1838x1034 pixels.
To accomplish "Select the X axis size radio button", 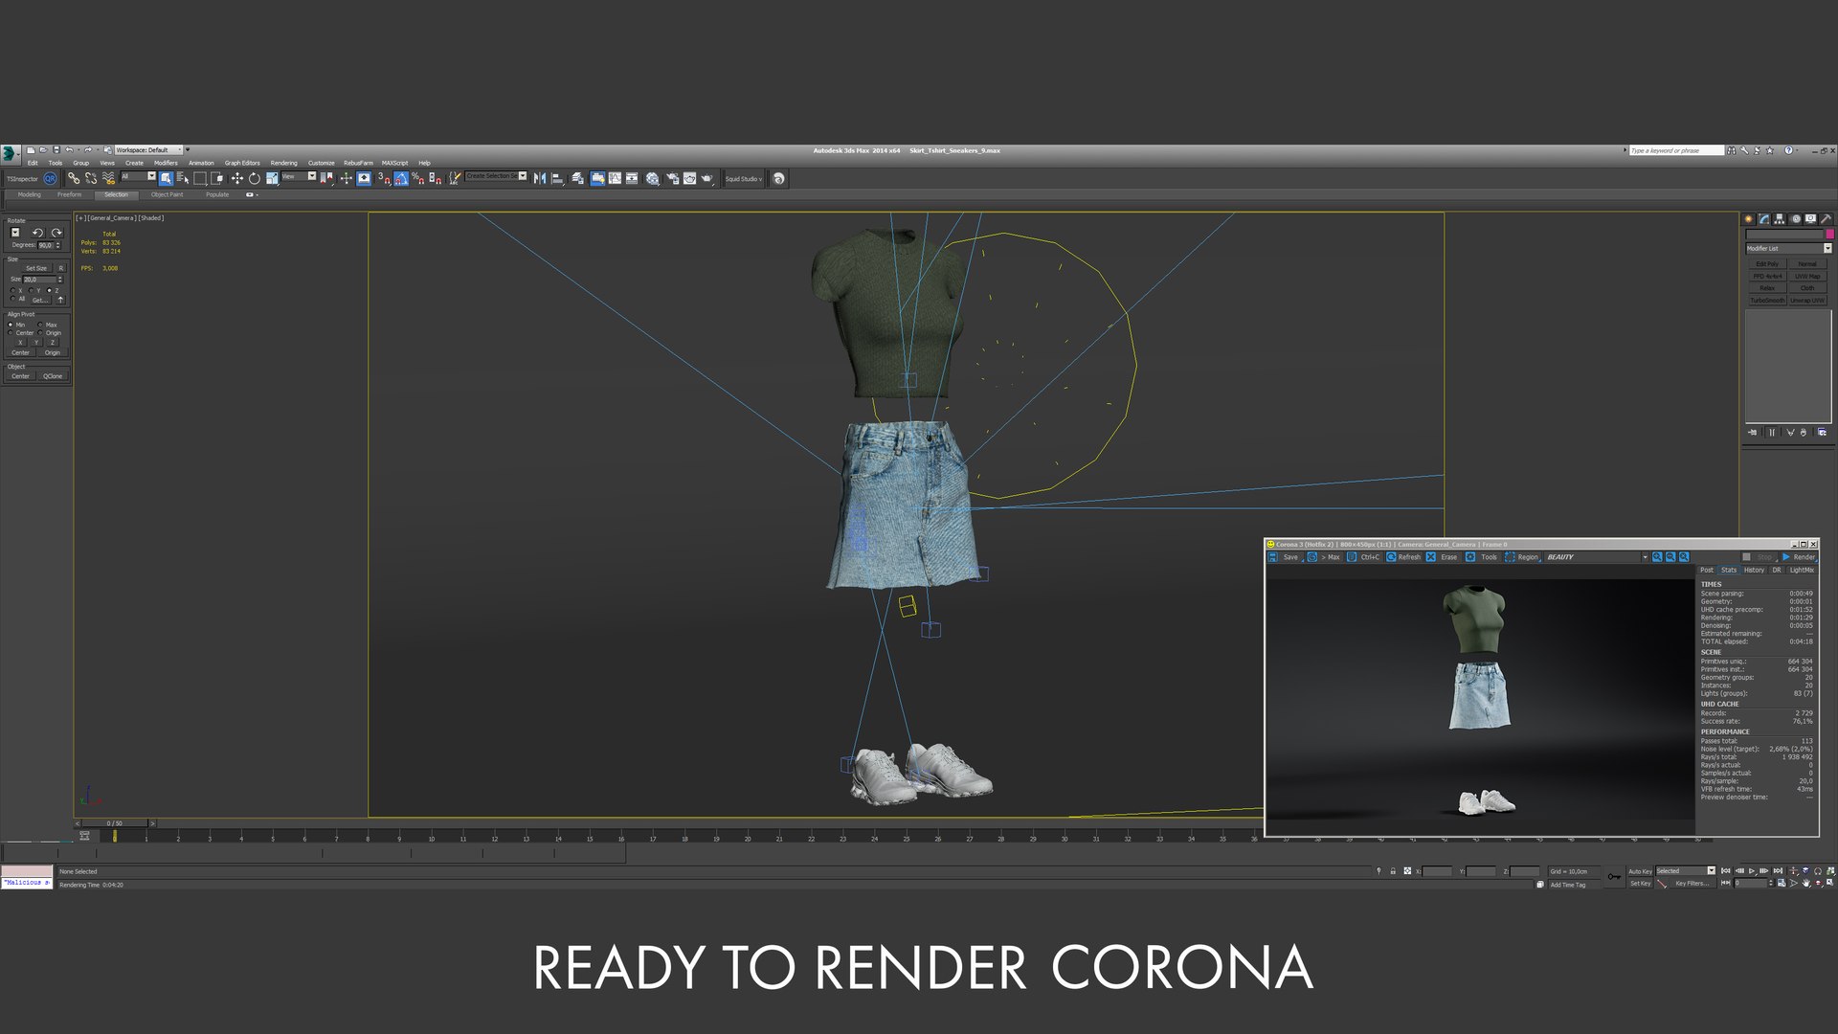I will click(x=12, y=290).
